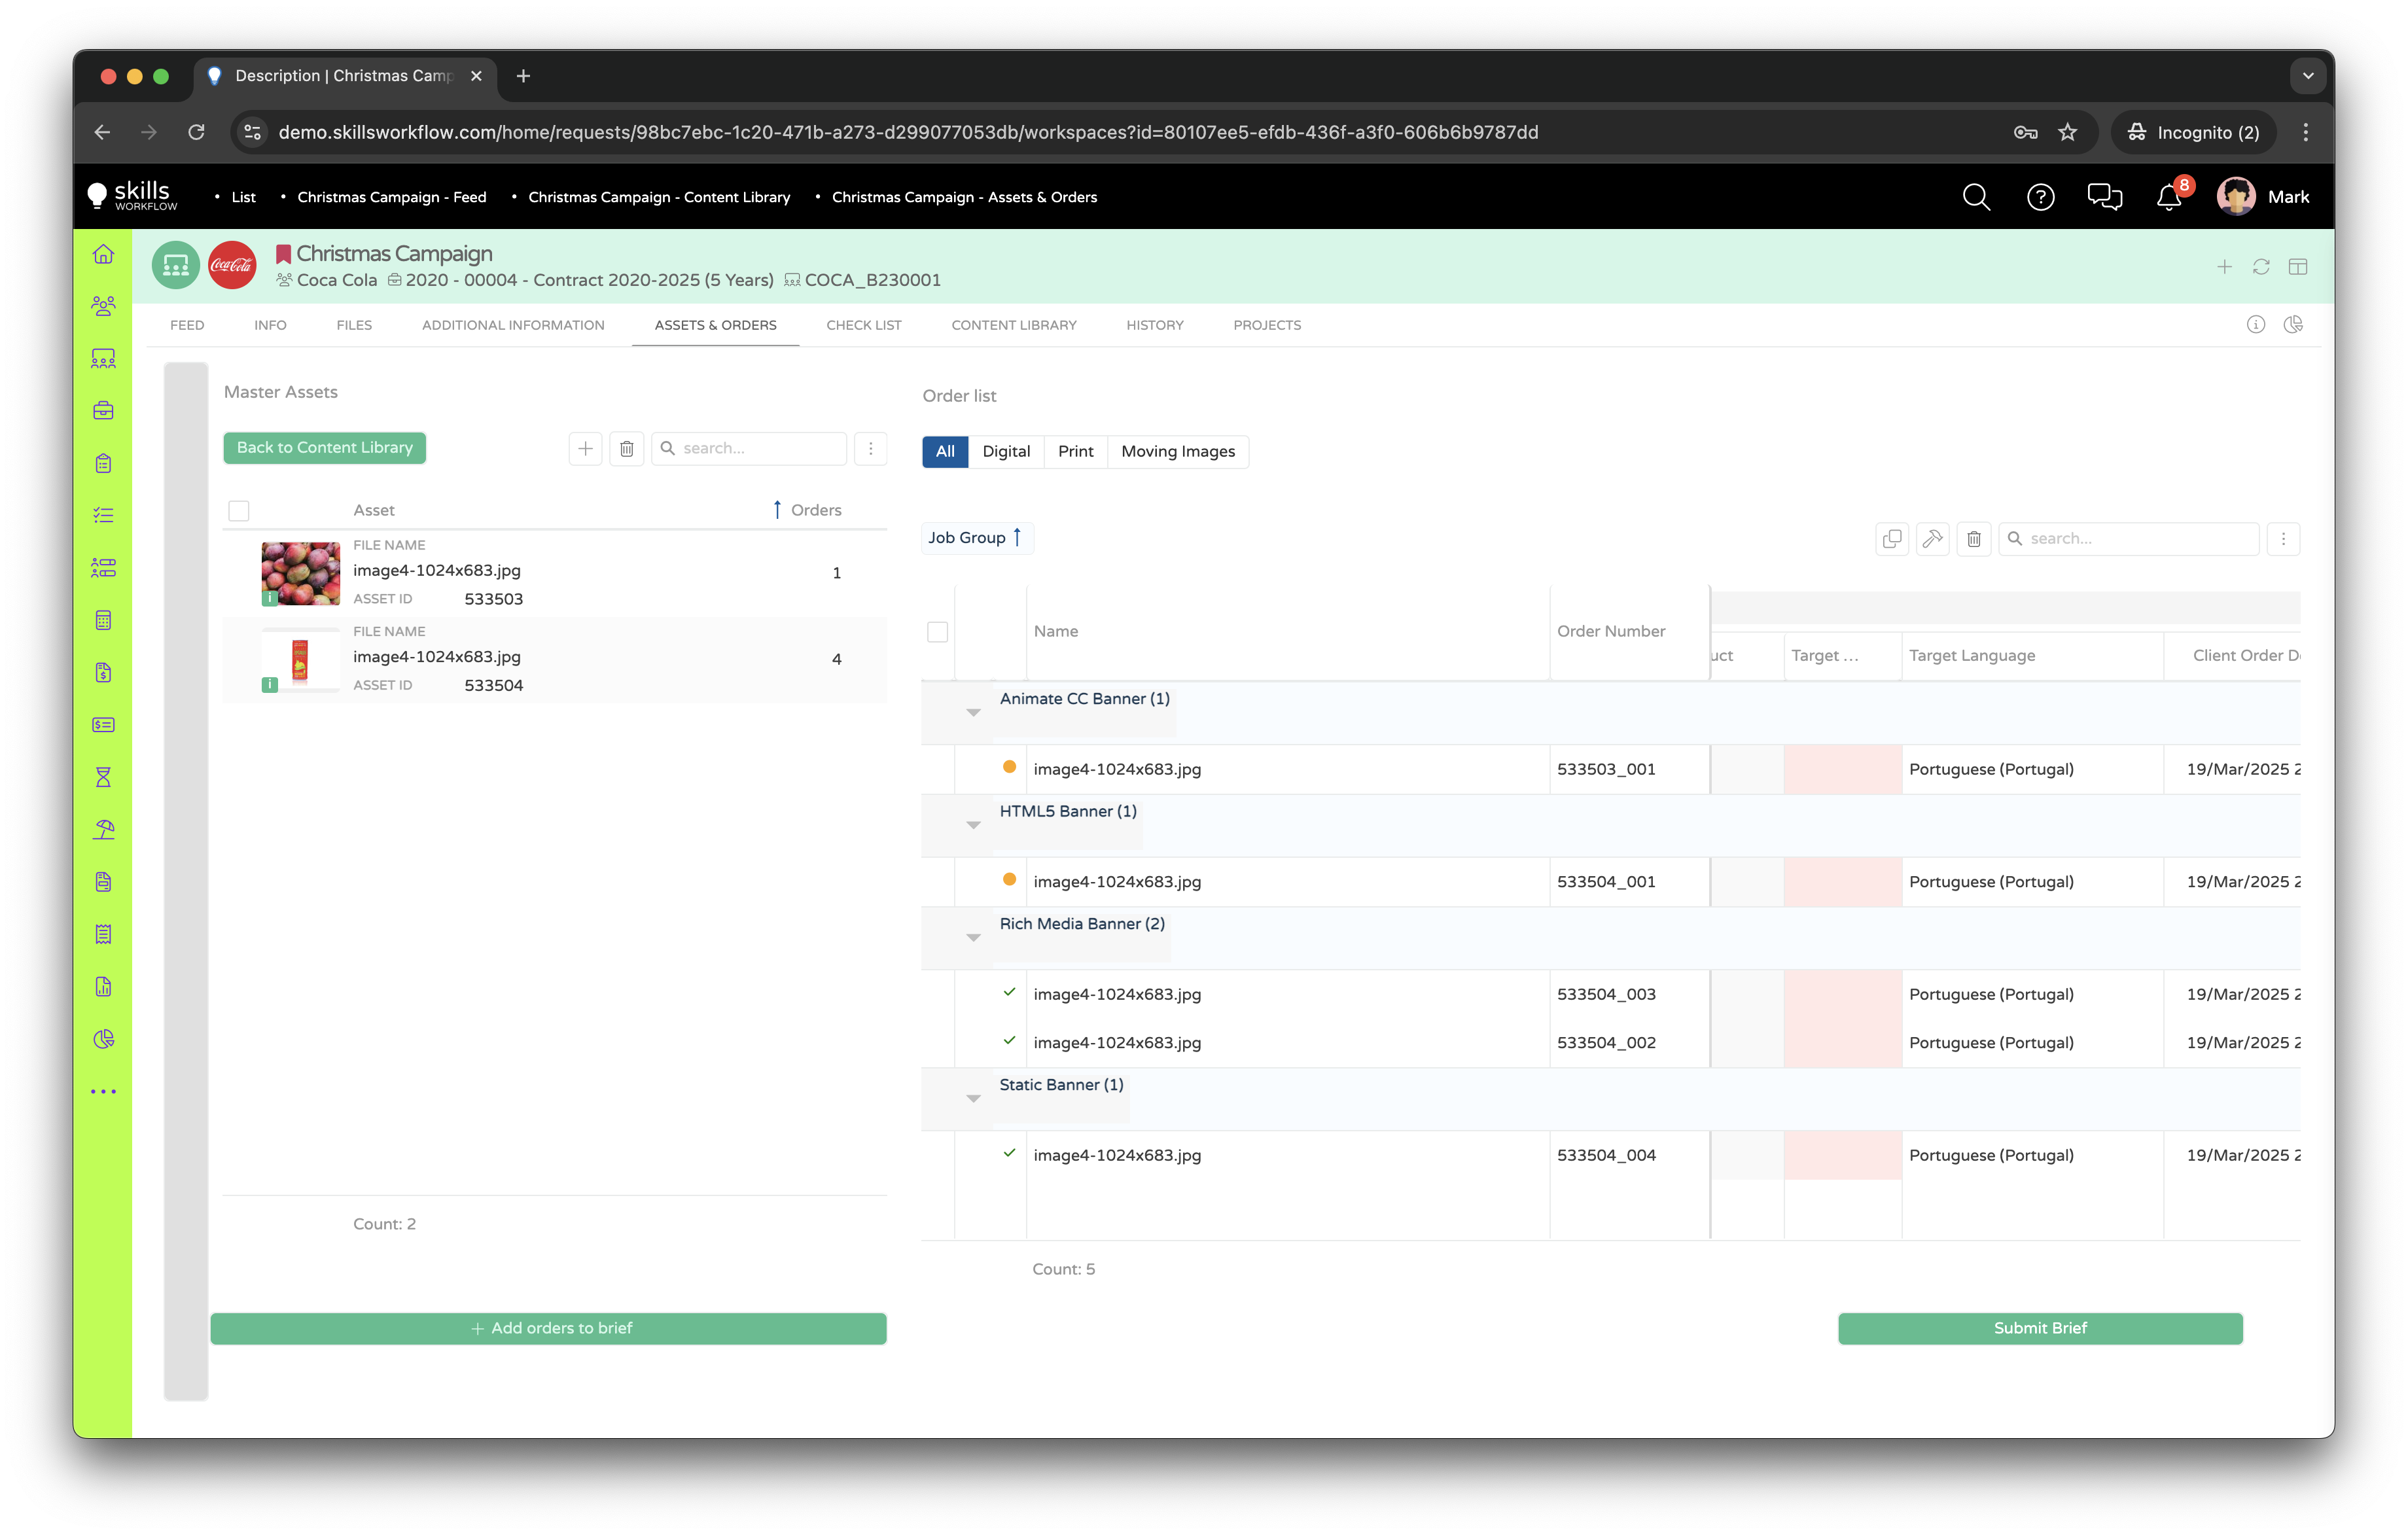Click the chat messages icon in header
Viewport: 2408px width, 1535px height.
(2104, 197)
